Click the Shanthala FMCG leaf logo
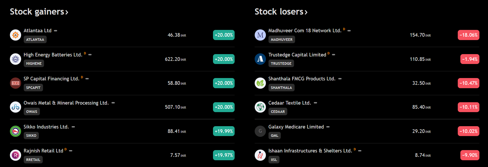Image resolution: width=488 pixels, height=167 pixels. (x=260, y=83)
